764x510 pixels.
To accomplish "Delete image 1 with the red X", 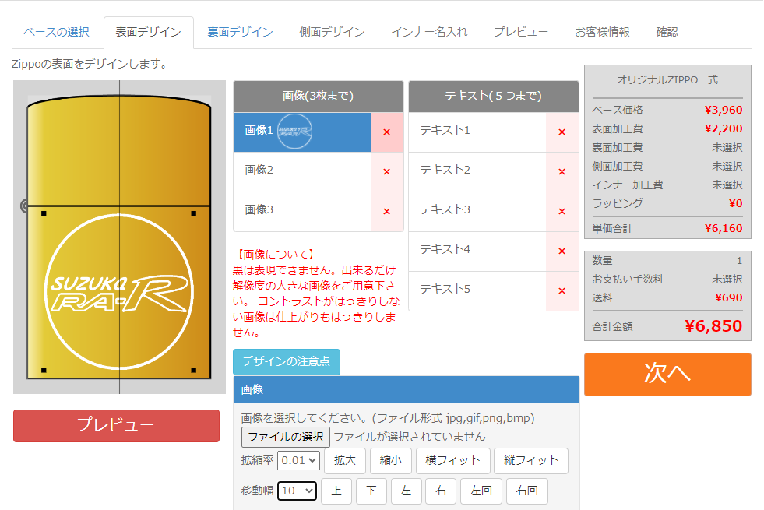I will (386, 132).
